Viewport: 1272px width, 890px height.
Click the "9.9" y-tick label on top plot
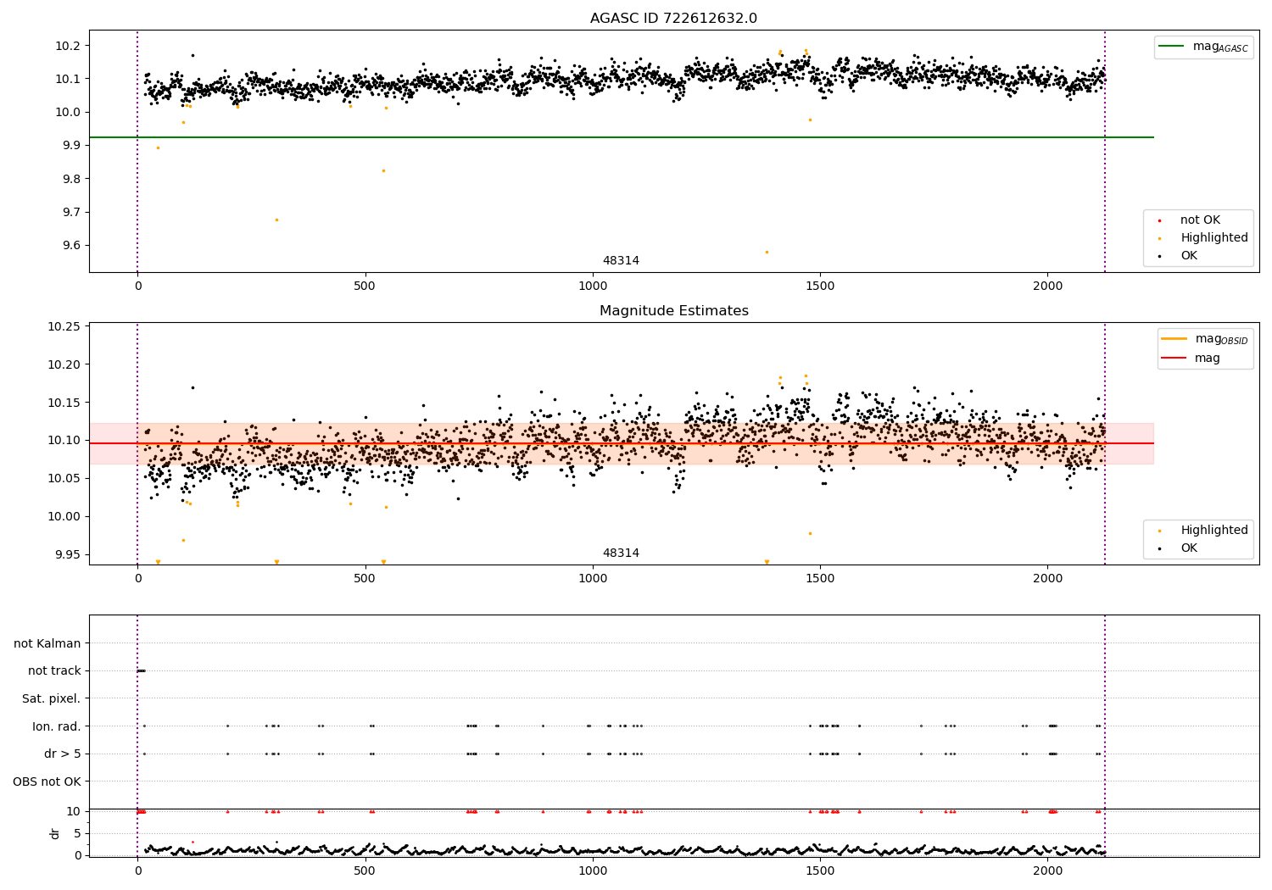click(70, 146)
